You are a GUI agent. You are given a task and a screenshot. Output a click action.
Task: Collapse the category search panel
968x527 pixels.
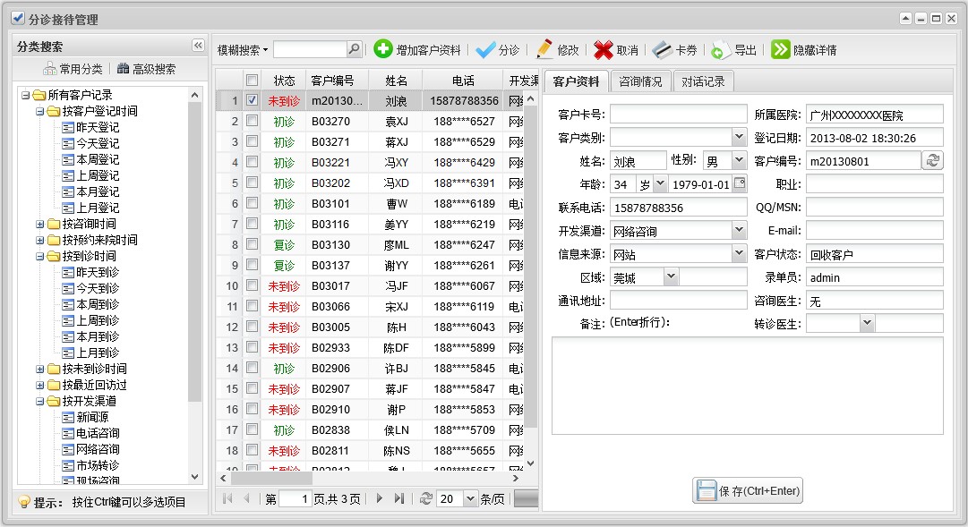click(x=198, y=46)
